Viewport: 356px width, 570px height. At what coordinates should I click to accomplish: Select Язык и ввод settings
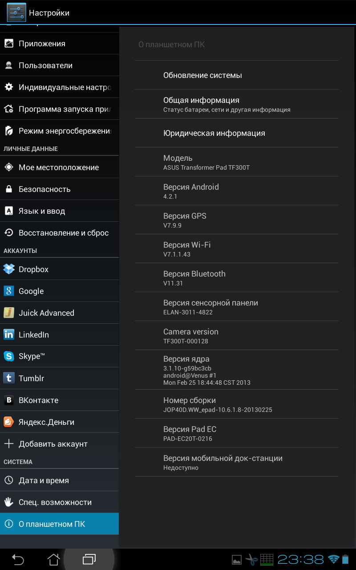(42, 211)
